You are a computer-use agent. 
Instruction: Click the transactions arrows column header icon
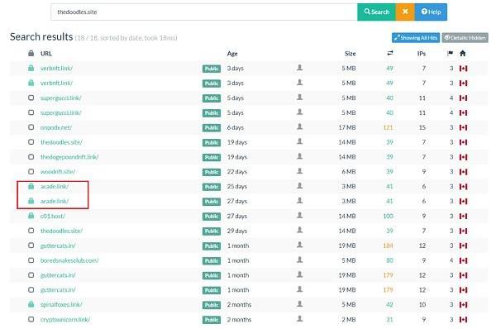point(390,53)
